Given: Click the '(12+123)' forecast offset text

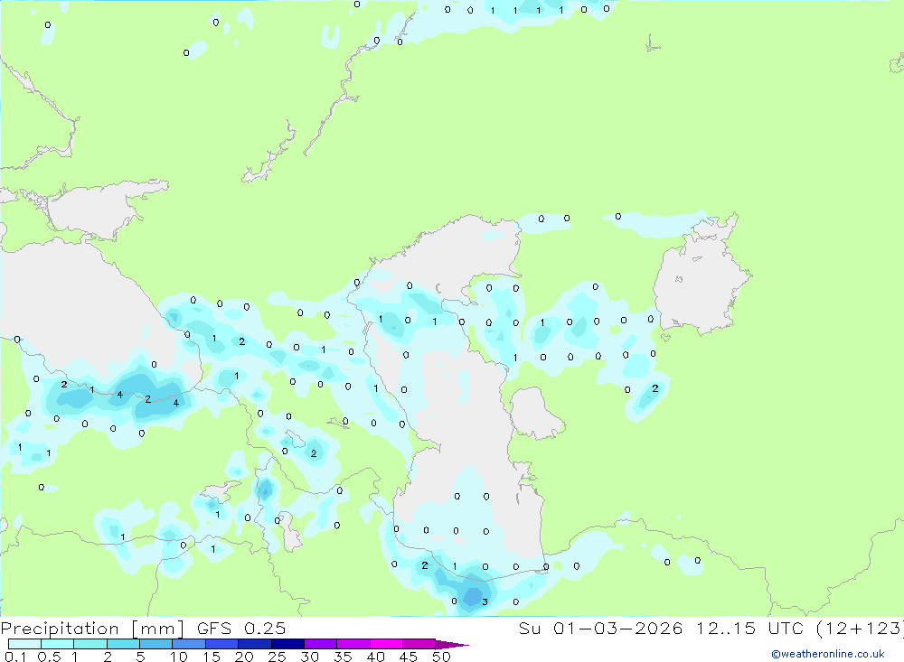Looking at the screenshot, I should pos(861,628).
